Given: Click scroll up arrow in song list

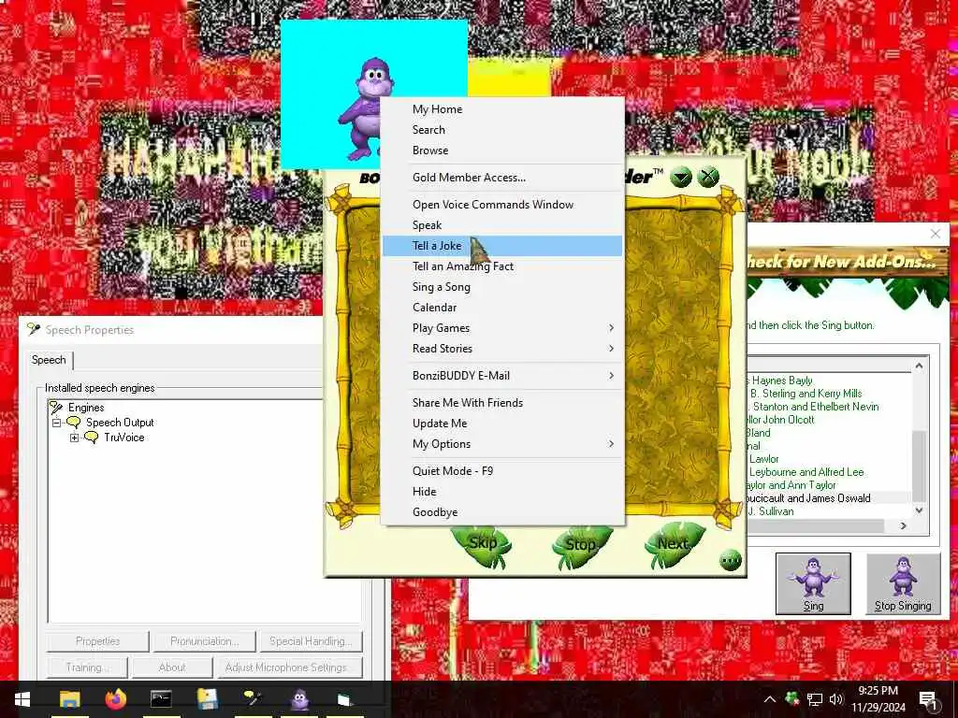Looking at the screenshot, I should pyautogui.click(x=919, y=366).
